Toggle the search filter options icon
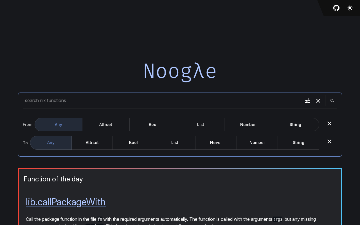 [308, 101]
